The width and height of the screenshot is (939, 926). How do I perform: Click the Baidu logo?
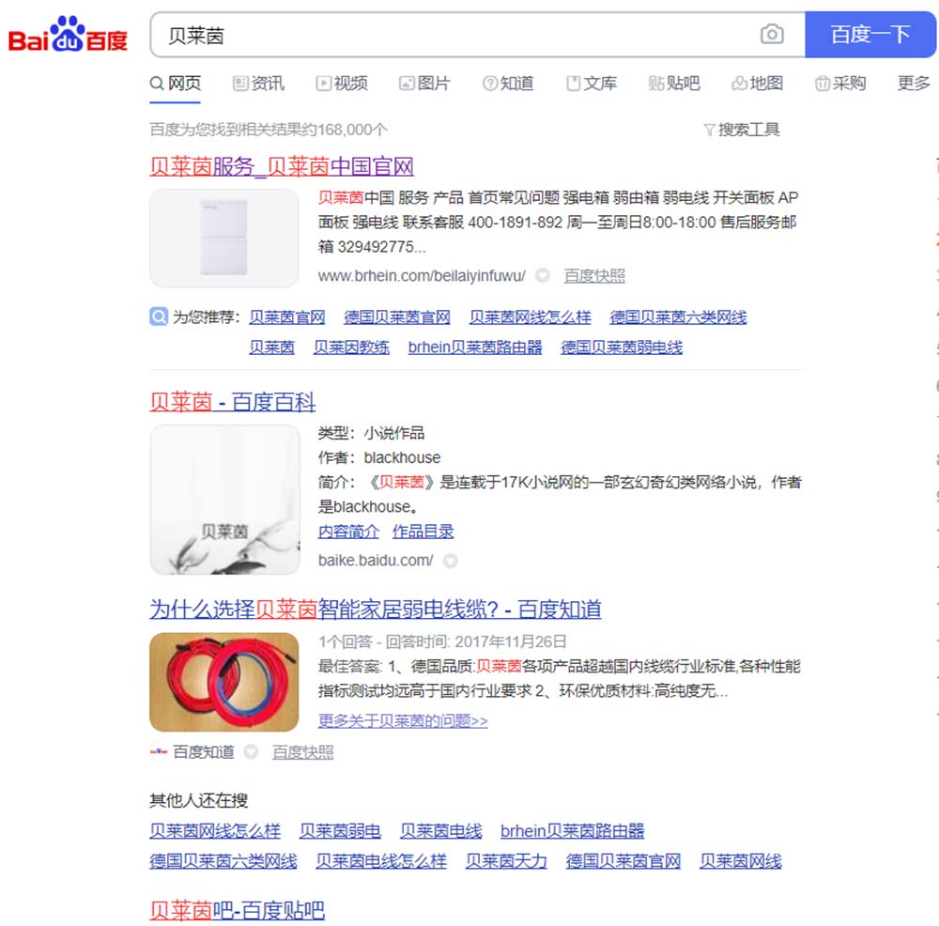[x=68, y=34]
